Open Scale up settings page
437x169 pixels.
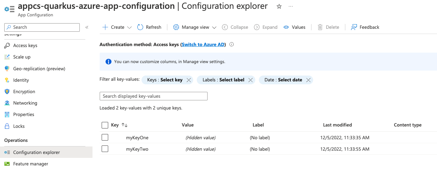[22, 57]
